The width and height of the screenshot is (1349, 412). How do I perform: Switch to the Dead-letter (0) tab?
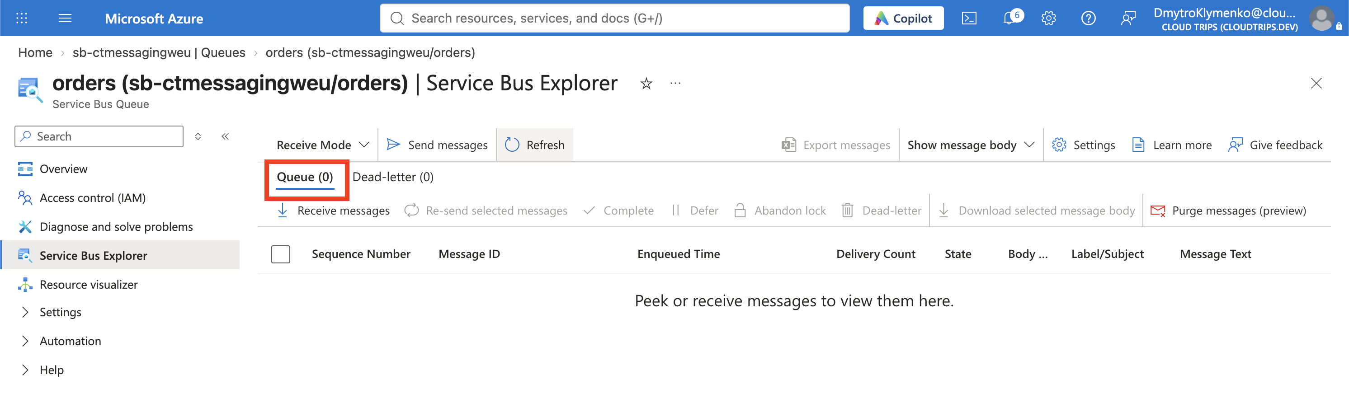point(393,177)
